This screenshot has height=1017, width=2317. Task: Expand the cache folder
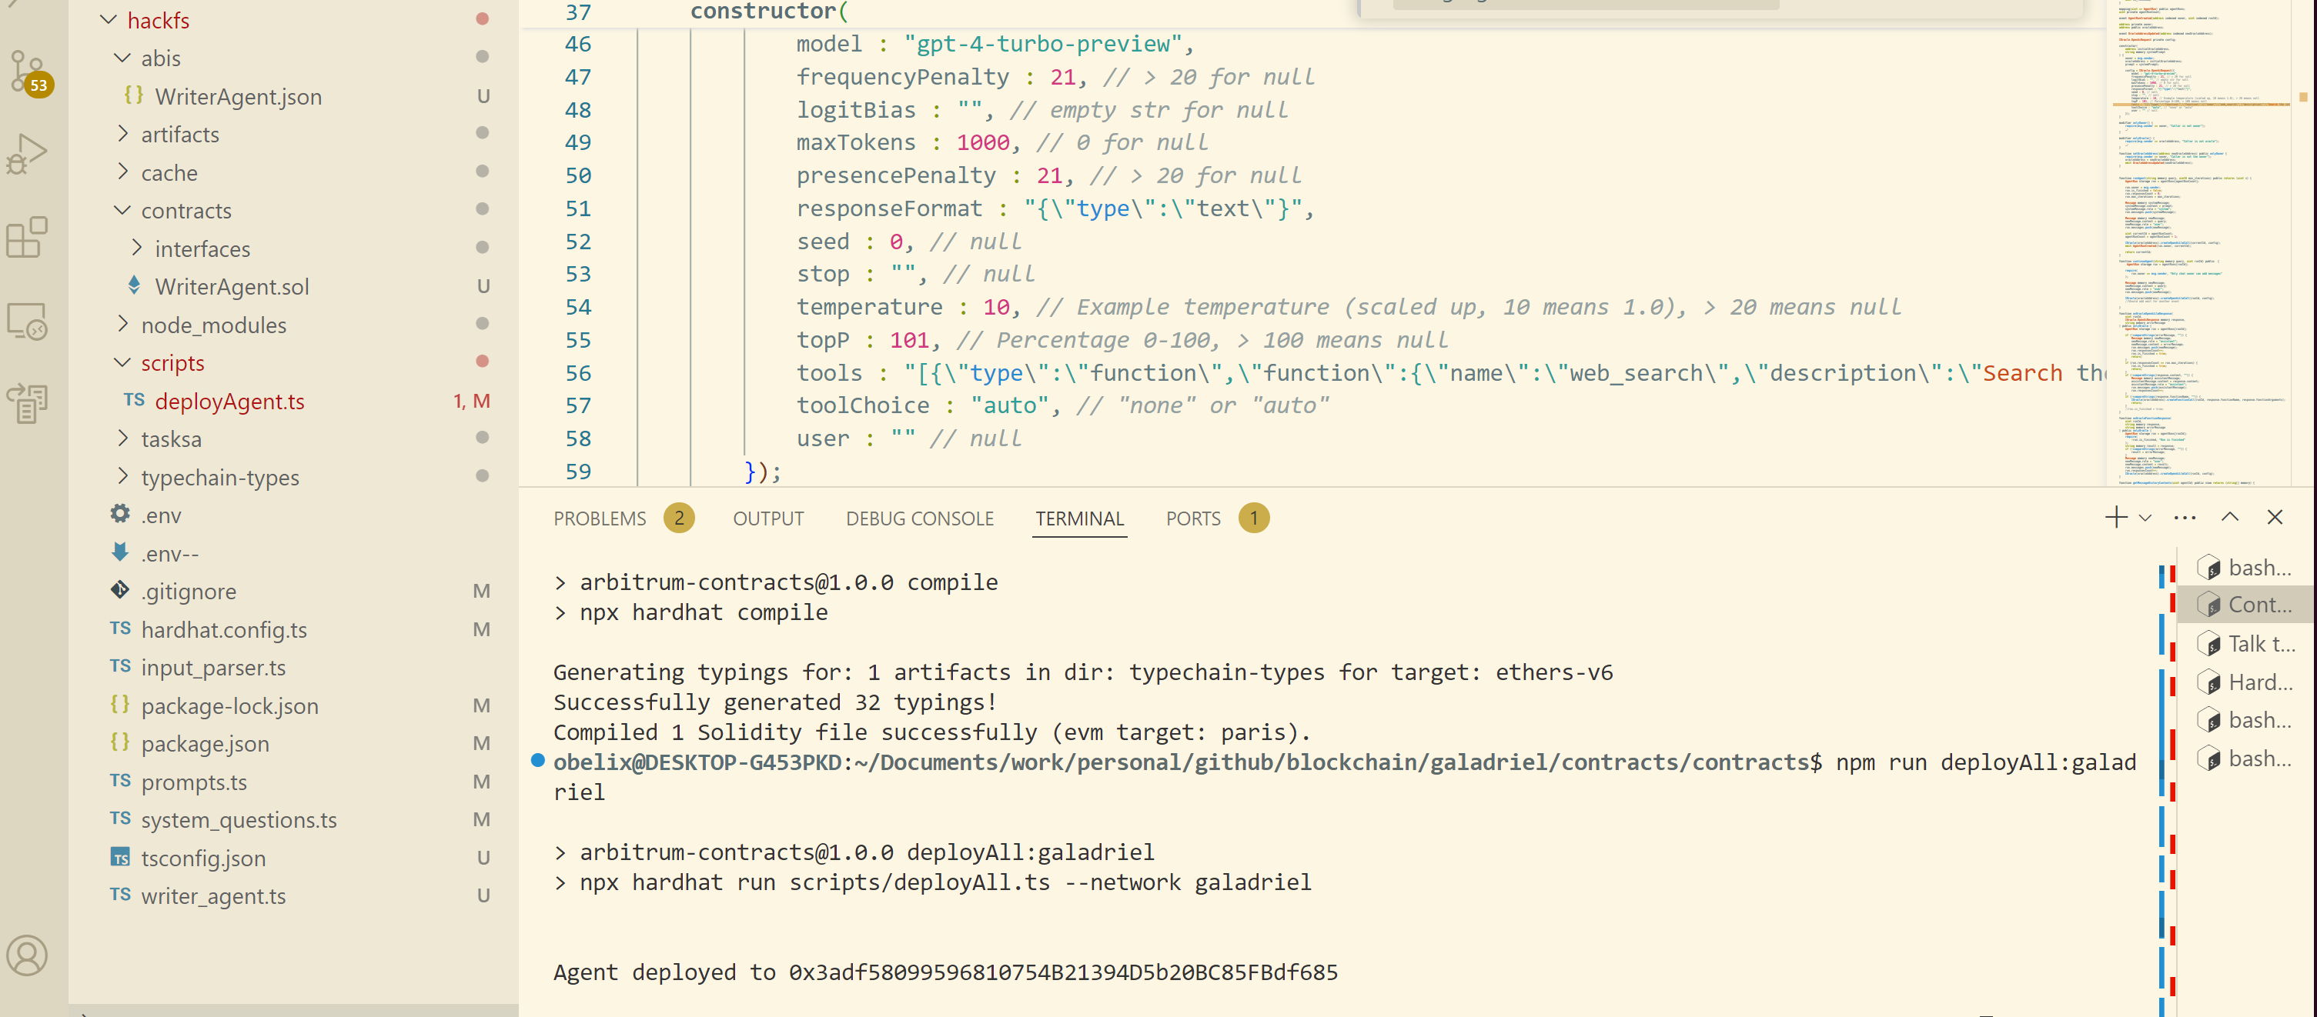coord(122,172)
